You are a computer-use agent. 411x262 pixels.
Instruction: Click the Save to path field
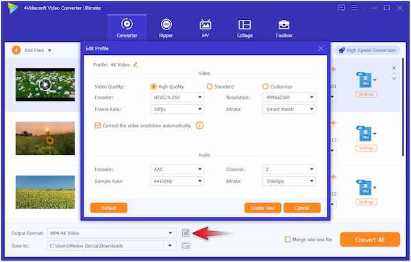105,246
